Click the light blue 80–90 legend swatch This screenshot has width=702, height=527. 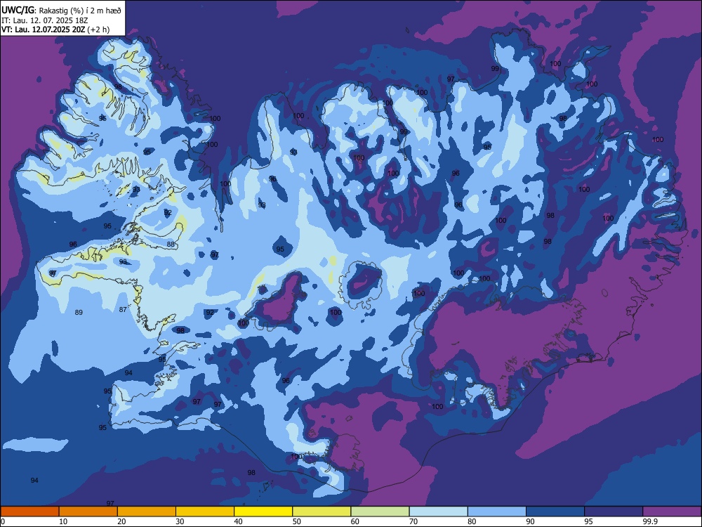[x=497, y=512]
